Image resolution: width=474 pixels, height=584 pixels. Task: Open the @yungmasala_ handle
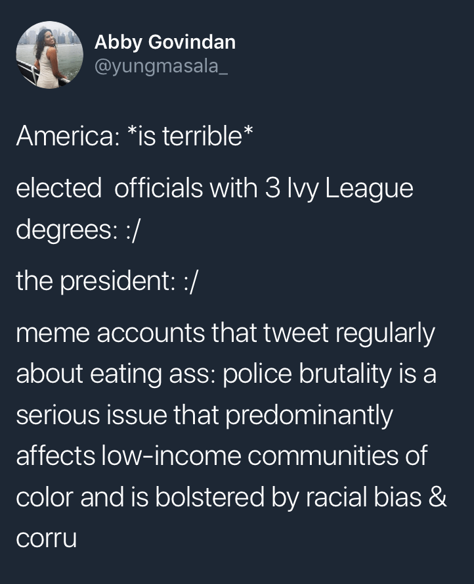point(161,66)
